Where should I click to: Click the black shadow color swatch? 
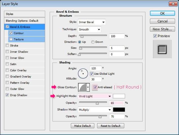click(x=119, y=110)
